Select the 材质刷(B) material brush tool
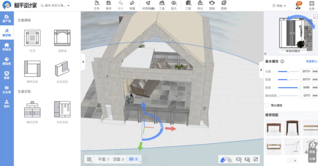This screenshot has width=318, height=166. coord(148,5)
